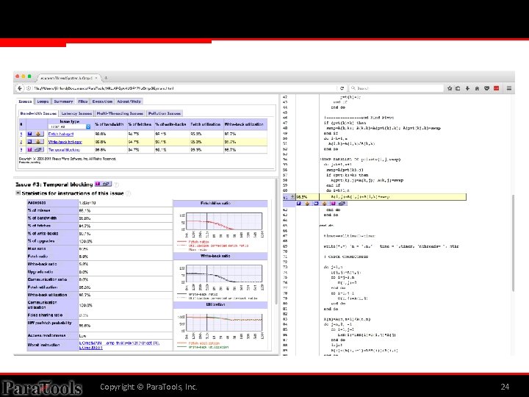Click magenta icon under source line 61

(x=333, y=204)
